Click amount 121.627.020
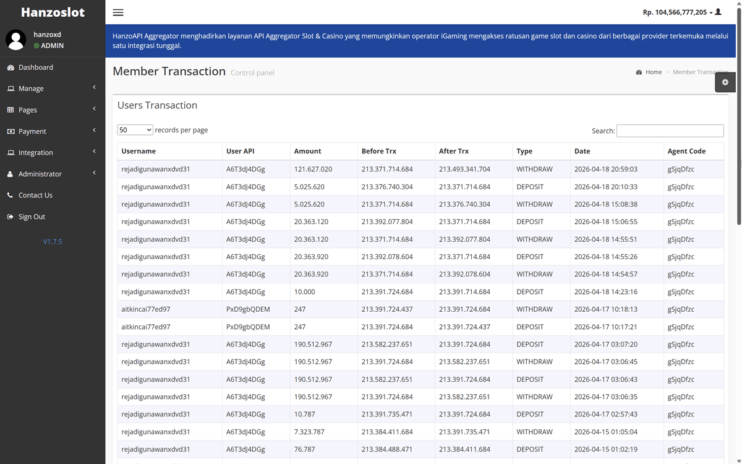This screenshot has height=464, width=742. click(x=313, y=169)
